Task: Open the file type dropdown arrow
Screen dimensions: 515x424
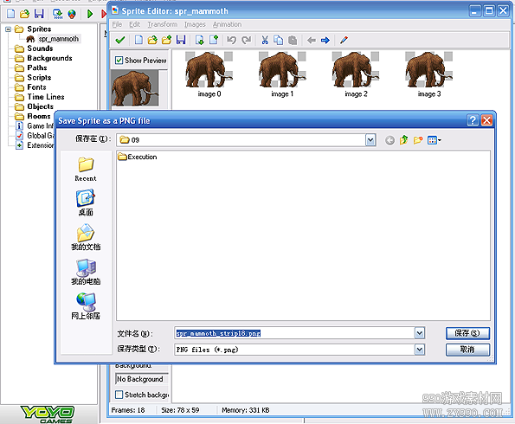Action: [x=420, y=350]
